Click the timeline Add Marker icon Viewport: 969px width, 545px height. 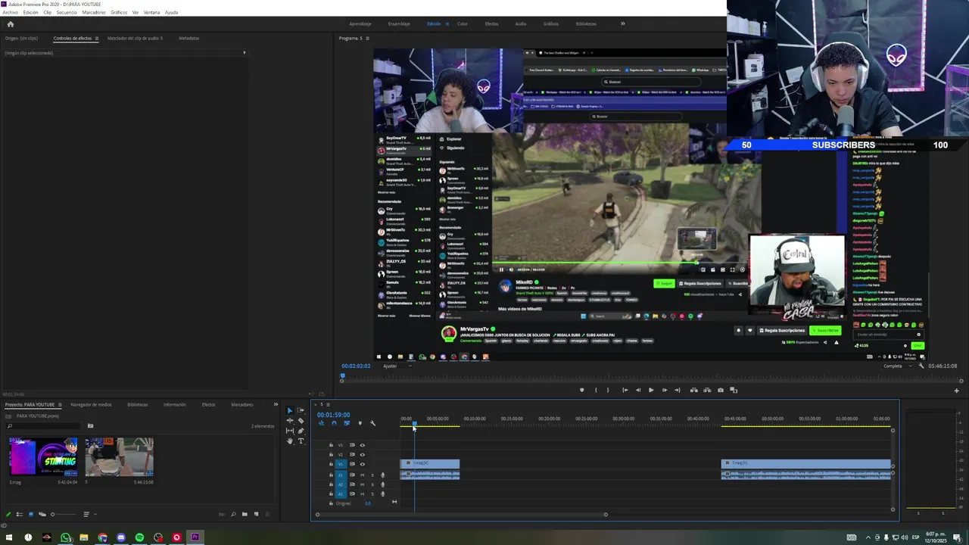coord(360,423)
